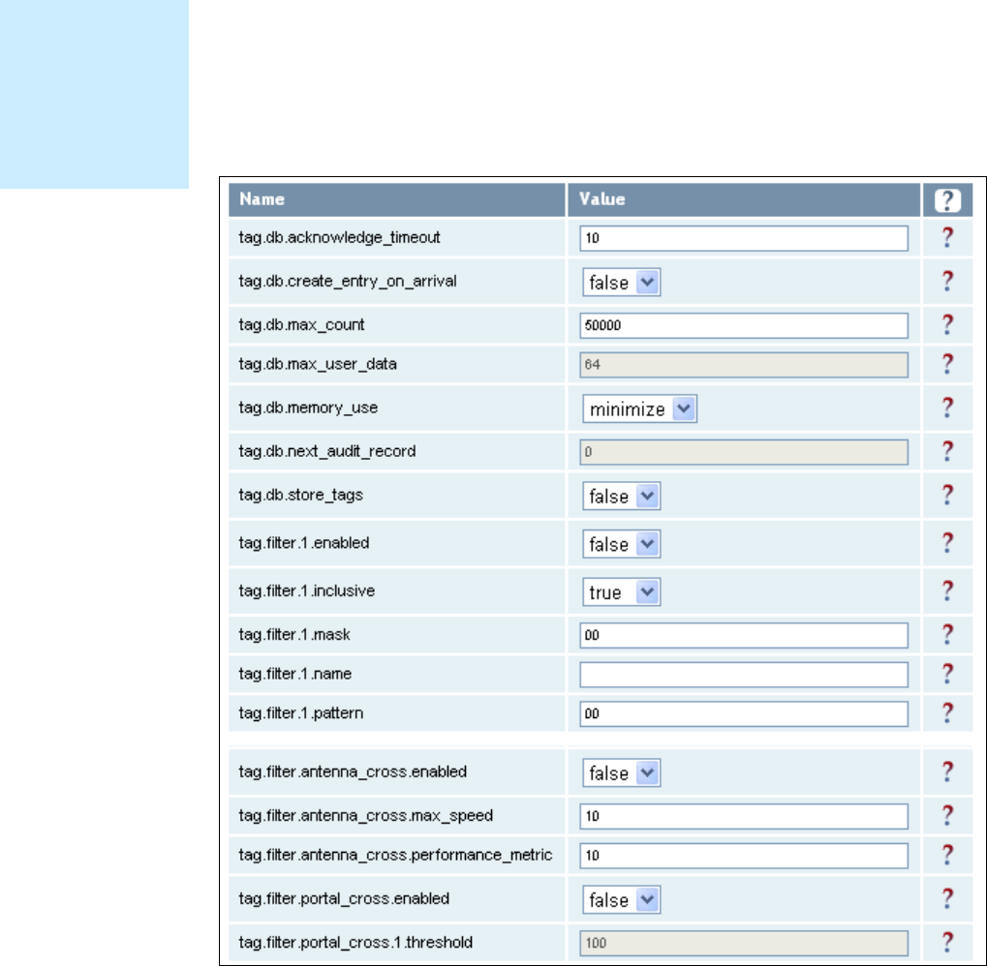Image resolution: width=987 pixels, height=966 pixels.
Task: Click the antenna_cross.max_speed value field
Action: [743, 816]
